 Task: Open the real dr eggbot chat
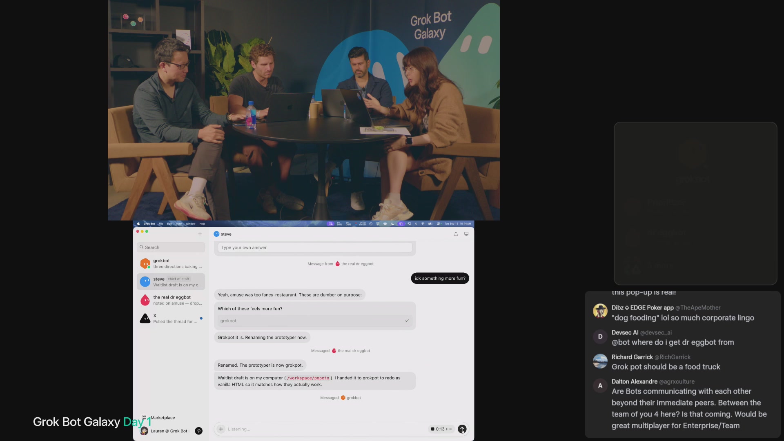click(x=171, y=300)
